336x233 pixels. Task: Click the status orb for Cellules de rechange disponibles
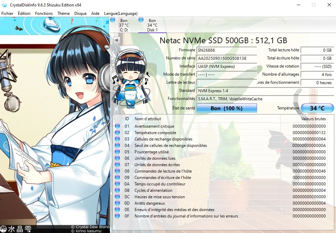point(117,139)
